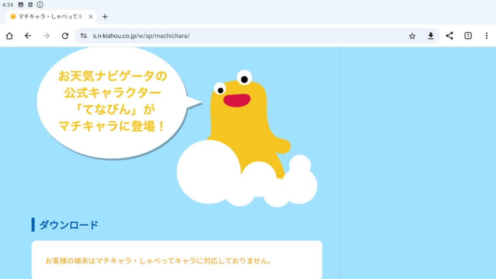Viewport: 496px width, 279px height.
Task: Tap the info circle icon in status bar
Action: coord(40,4)
